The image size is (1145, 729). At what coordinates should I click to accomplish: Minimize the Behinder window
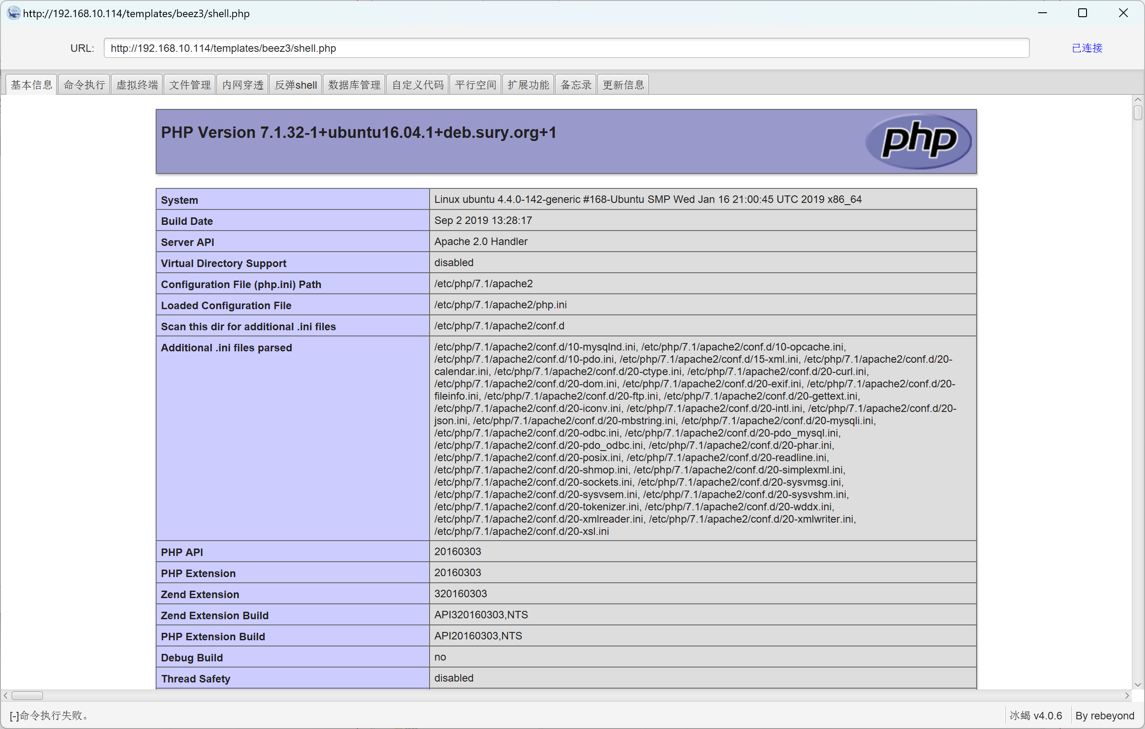pos(1042,13)
